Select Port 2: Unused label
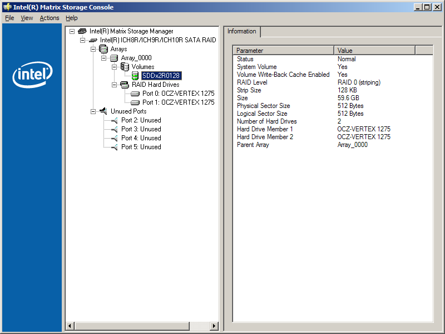The height and width of the screenshot is (334, 445). [141, 120]
